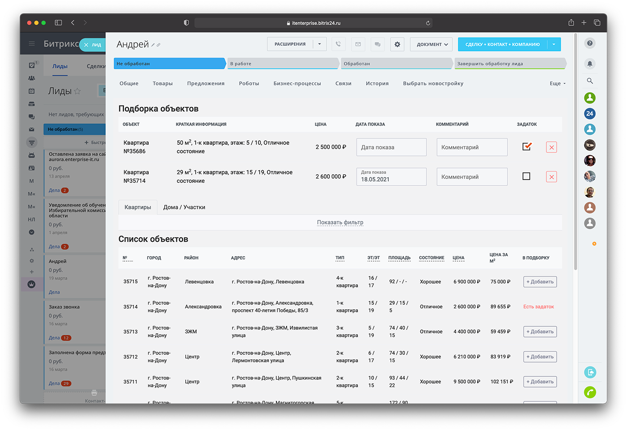Image resolution: width=627 pixels, height=430 pixels.
Task: Click the phone call icon in lead header
Action: (x=338, y=44)
